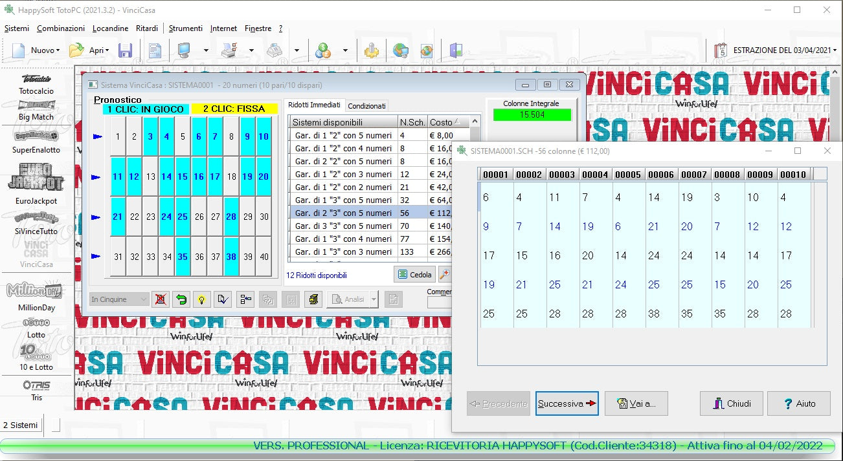Open the In Cinquine combo box
This screenshot has height=461, width=843.
click(119, 299)
